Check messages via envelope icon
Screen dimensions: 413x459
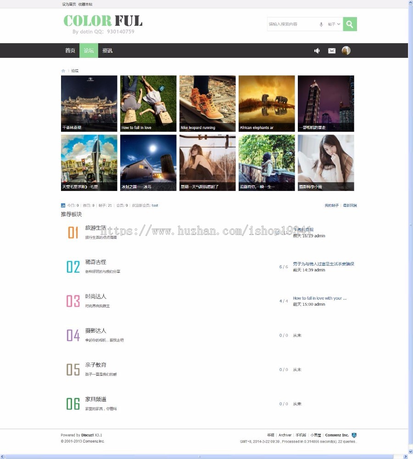(332, 50)
